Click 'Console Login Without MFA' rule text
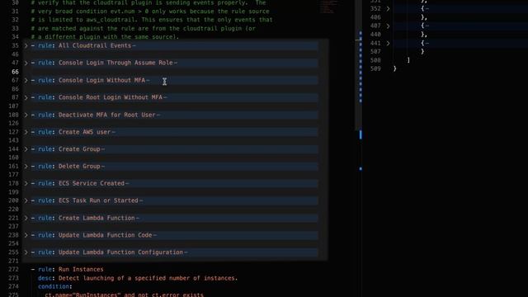 click(x=101, y=80)
